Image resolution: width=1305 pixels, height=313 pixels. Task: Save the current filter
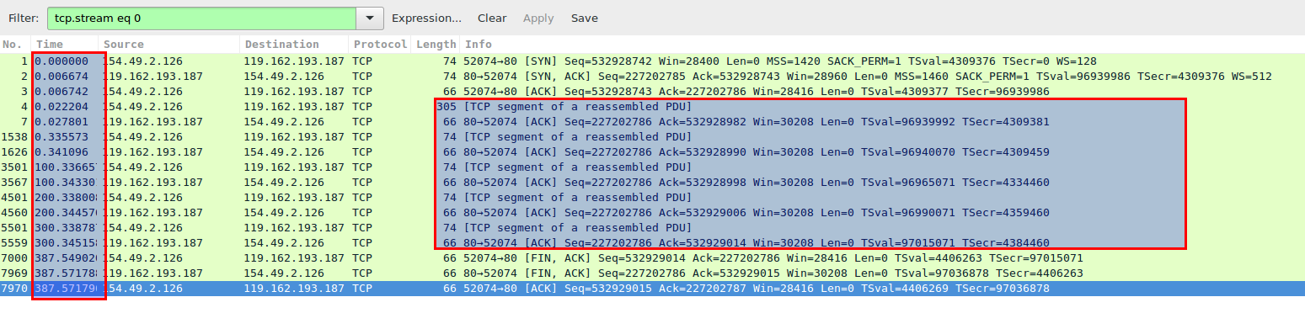pyautogui.click(x=584, y=18)
